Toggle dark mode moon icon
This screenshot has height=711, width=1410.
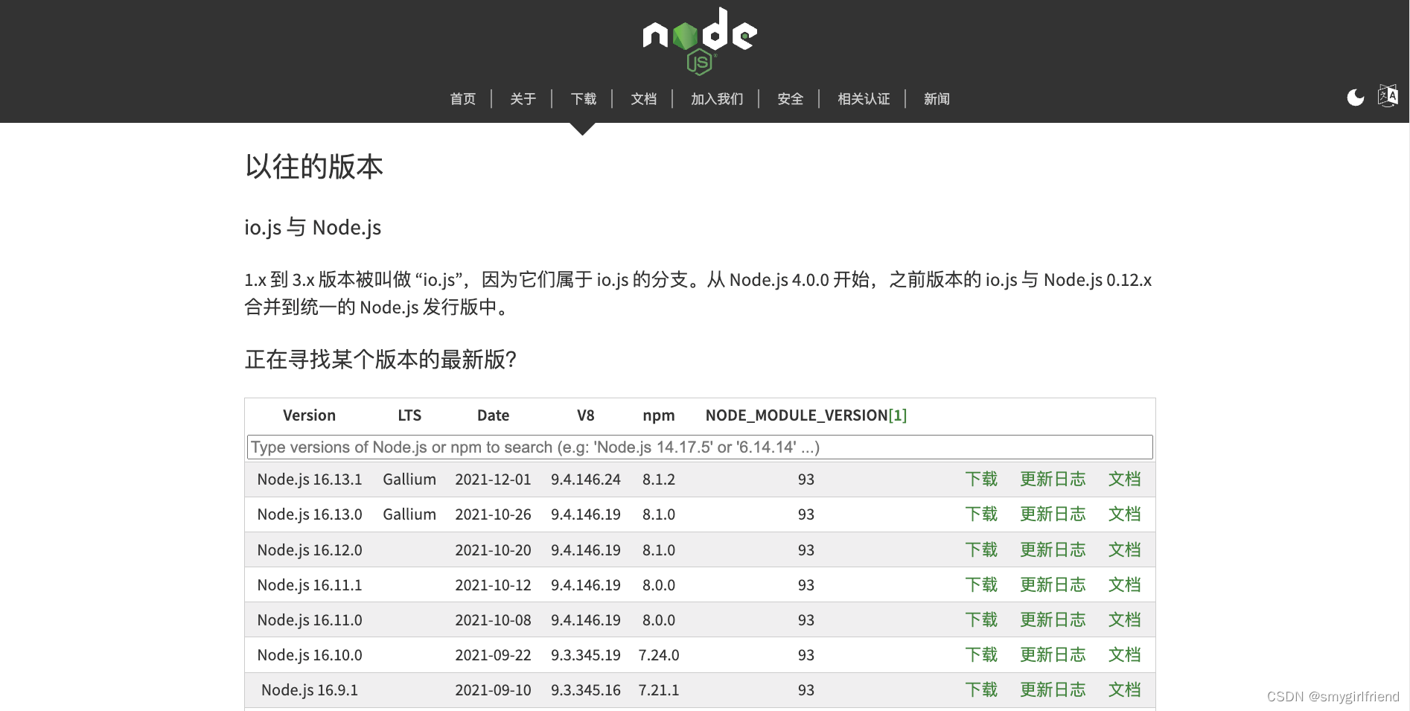click(1356, 98)
